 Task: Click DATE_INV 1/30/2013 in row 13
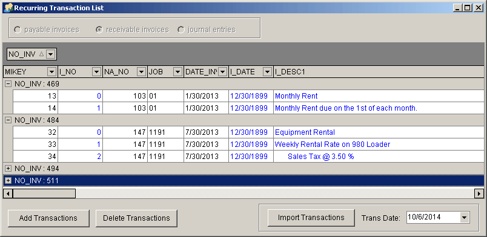(x=206, y=96)
